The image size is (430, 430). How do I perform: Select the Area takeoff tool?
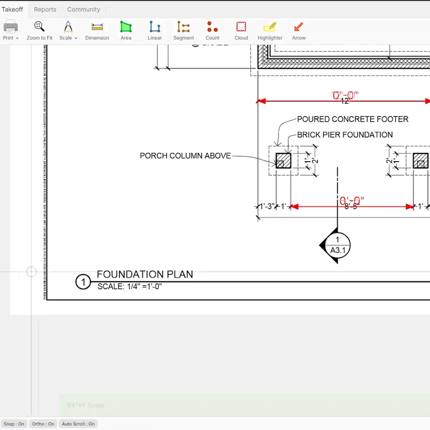[x=126, y=31]
